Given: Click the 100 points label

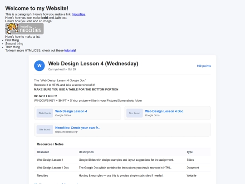Looking at the screenshot, I should click(x=204, y=66).
